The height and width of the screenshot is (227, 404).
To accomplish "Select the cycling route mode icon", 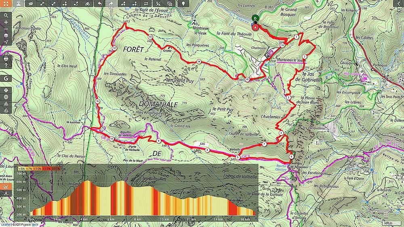I will coord(87,3).
